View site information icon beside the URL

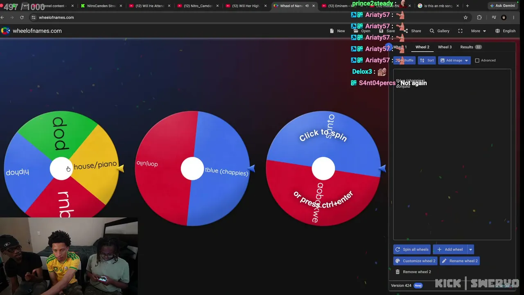tap(34, 18)
